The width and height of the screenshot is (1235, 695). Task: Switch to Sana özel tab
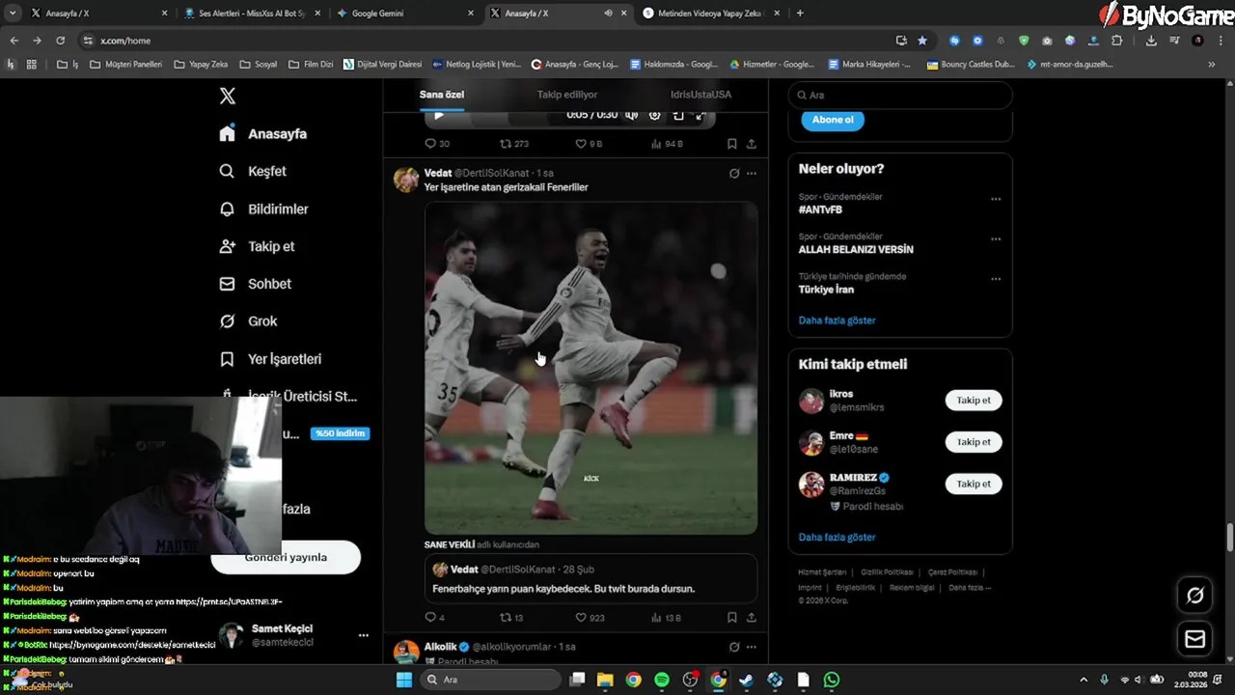pyautogui.click(x=442, y=95)
